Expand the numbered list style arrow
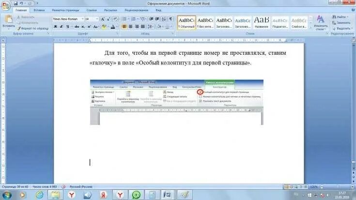Screen dimensions: 356x200 138,19
